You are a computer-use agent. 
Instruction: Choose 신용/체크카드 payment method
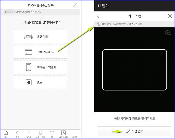[40, 52]
